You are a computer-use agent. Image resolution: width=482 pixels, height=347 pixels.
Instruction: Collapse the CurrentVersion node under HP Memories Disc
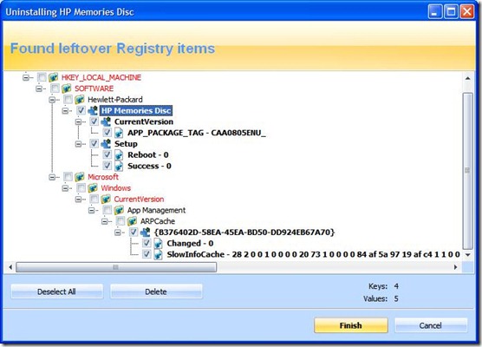(78, 121)
